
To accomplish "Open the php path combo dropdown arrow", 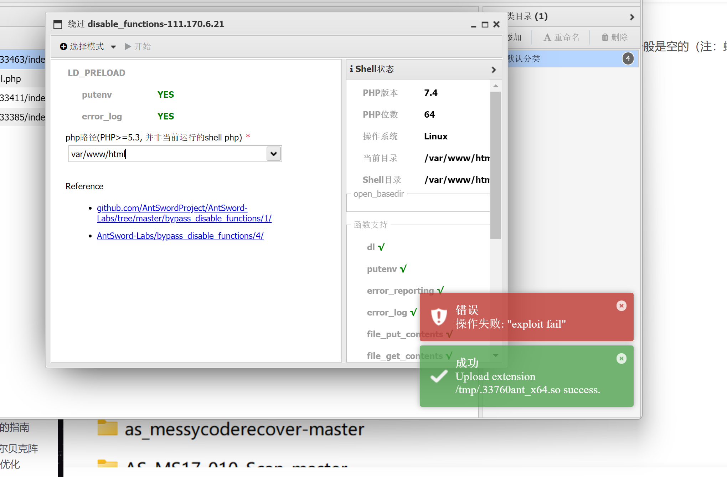I will click(274, 154).
